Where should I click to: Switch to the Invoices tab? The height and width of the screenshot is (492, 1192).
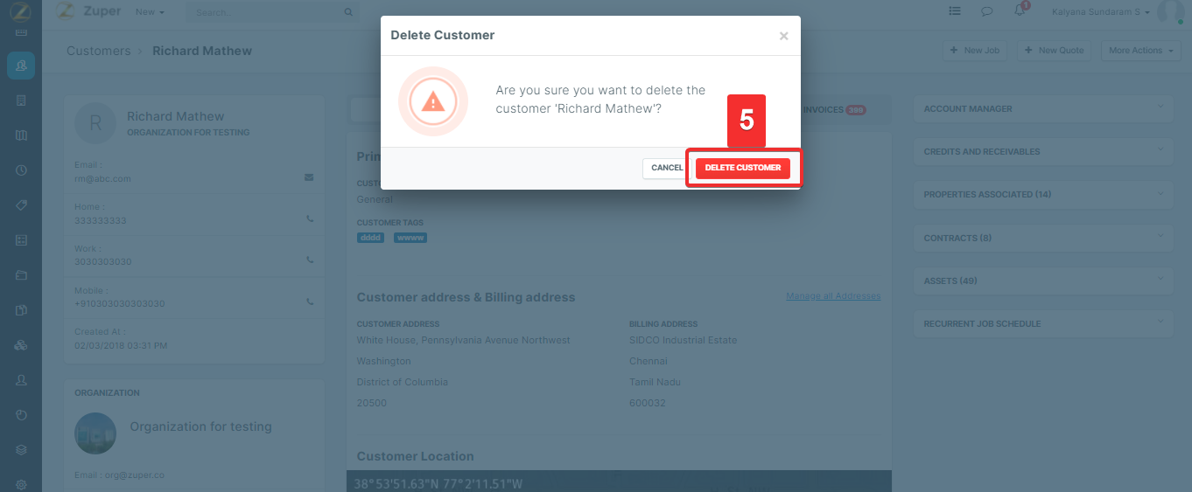pyautogui.click(x=834, y=110)
